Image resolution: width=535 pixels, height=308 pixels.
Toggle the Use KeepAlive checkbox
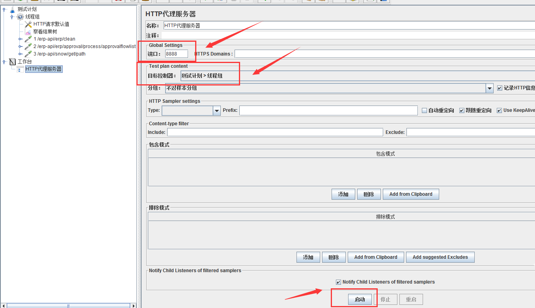click(x=499, y=111)
